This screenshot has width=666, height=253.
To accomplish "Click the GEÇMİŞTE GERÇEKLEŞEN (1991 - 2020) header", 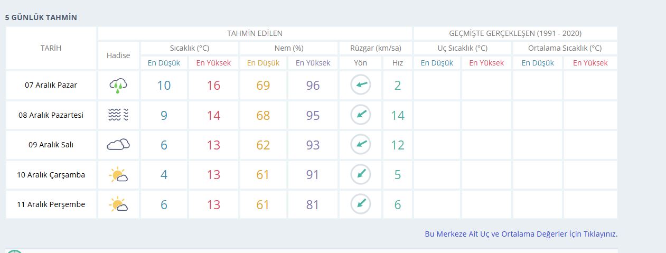I will 515,33.
